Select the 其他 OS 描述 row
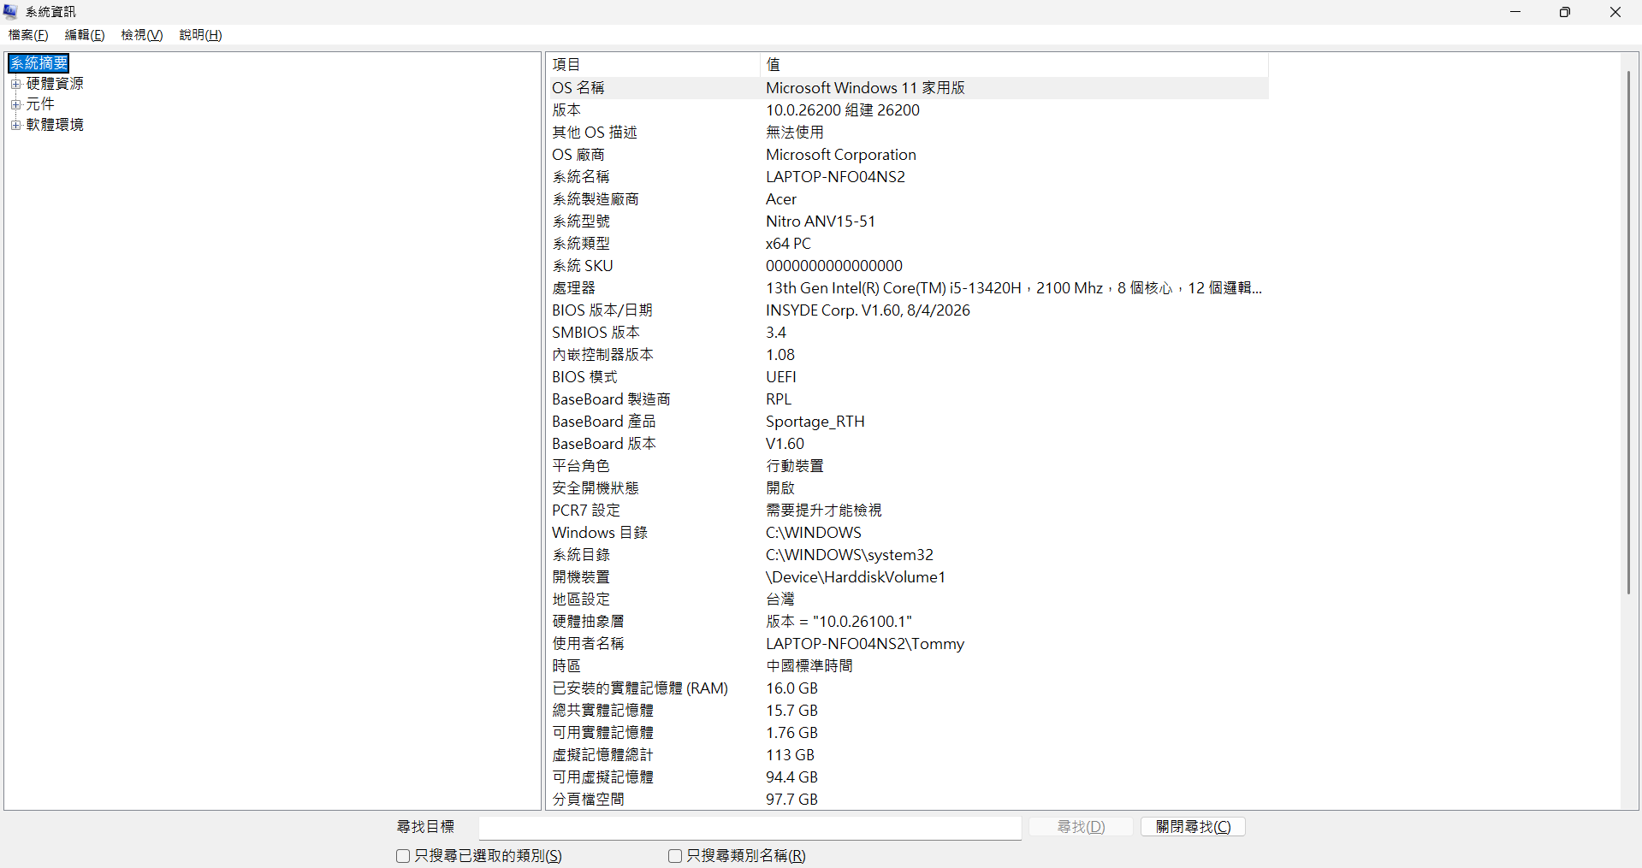This screenshot has height=868, width=1642. tap(907, 133)
